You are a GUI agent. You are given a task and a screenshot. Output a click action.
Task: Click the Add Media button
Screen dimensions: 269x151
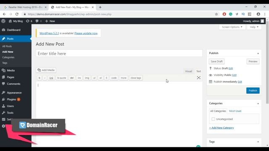46,70
